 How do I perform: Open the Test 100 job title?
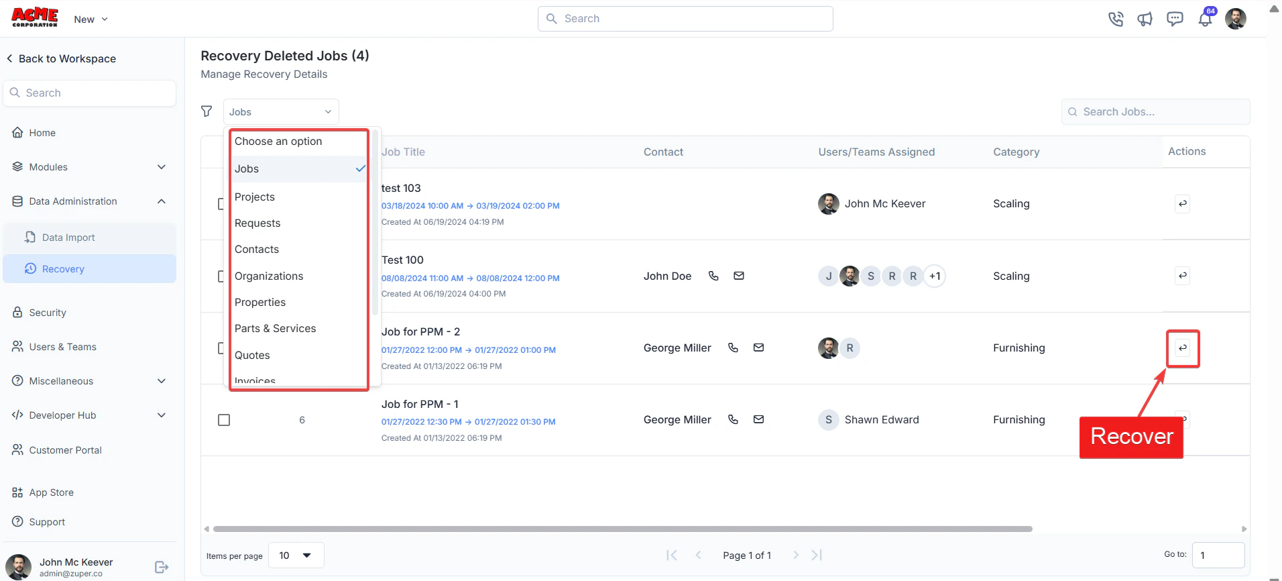(402, 260)
